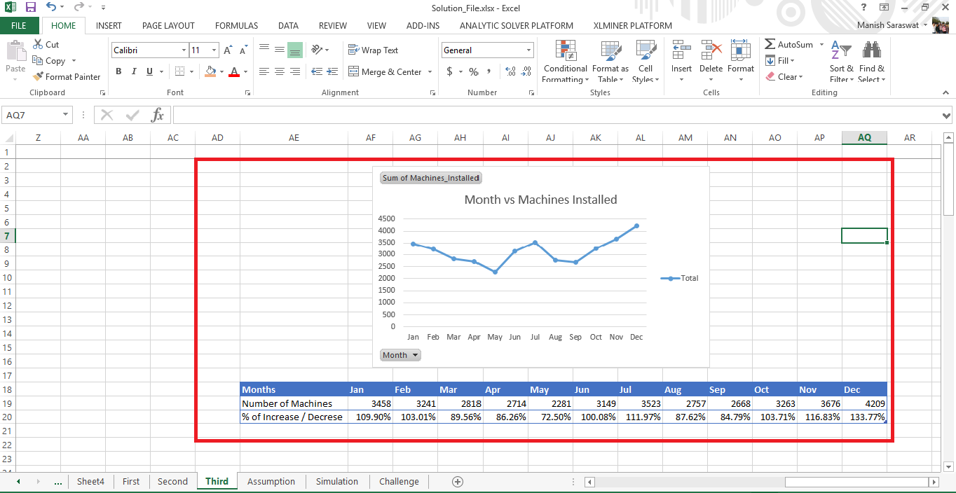Image resolution: width=956 pixels, height=493 pixels.
Task: Click the AutoSum sigma icon
Action: tap(770, 44)
